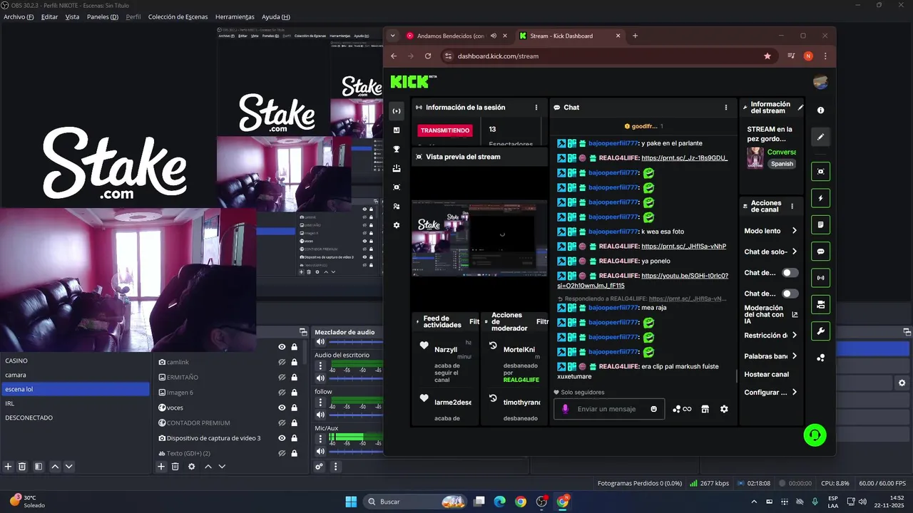
Task: Remove selected scene with Scenes trash icon
Action: click(22, 467)
